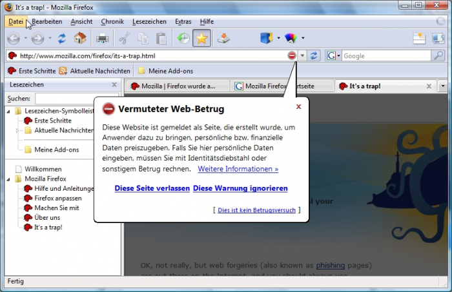452x292 pixels.
Task: Click the site favicon in address bar
Action: click(12, 55)
